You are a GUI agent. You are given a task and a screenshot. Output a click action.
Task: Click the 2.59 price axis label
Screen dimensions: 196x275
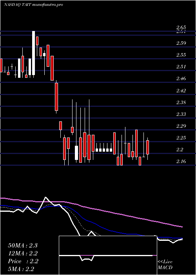click(x=181, y=43)
